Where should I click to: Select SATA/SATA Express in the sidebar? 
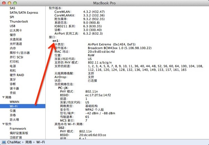coord(24,13)
